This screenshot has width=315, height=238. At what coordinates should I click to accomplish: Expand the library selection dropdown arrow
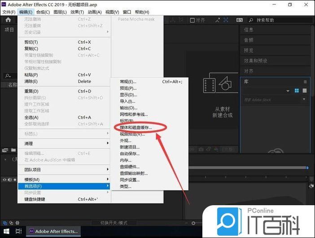288,91
